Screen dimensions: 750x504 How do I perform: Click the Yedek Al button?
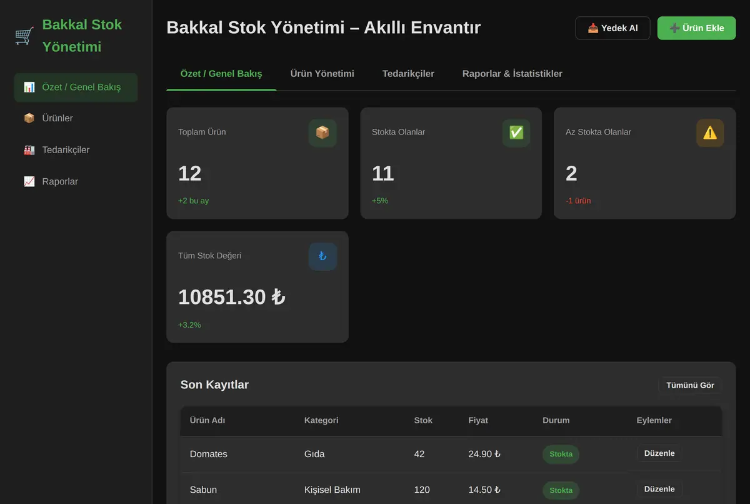[x=612, y=28]
